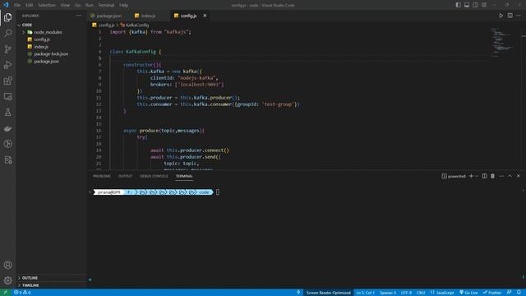
Task: Open index.js in the file explorer
Action: click(51, 47)
